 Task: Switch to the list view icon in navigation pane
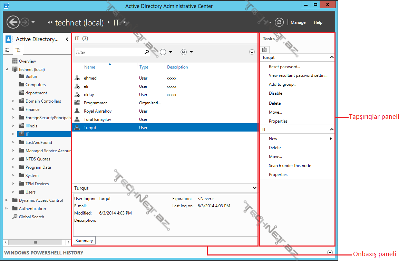(x=8, y=50)
